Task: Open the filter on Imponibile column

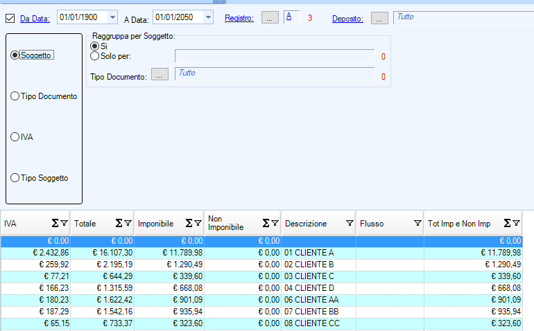Action: point(198,223)
